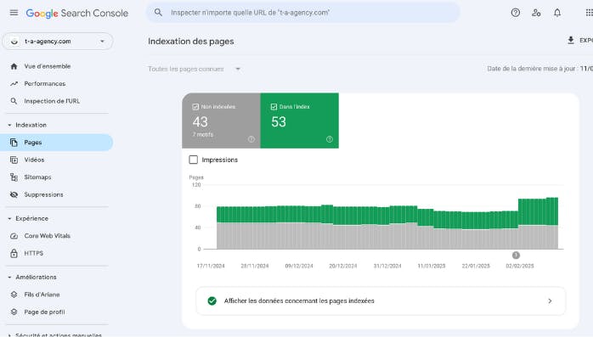Open the Google apps grid icon
The width and height of the screenshot is (593, 337).
click(589, 13)
